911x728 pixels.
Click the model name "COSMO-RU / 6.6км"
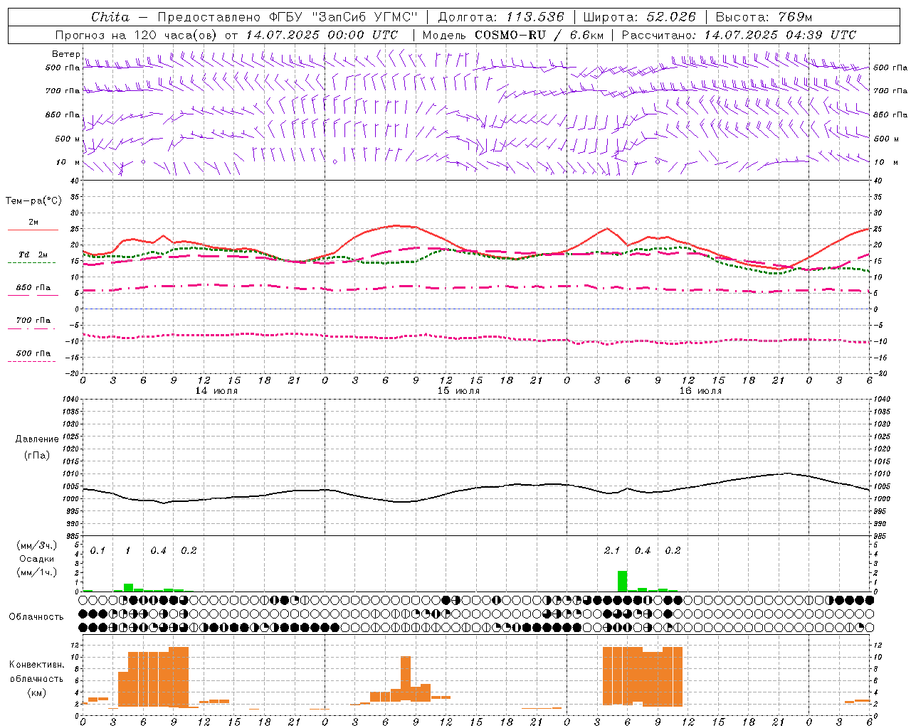click(539, 35)
